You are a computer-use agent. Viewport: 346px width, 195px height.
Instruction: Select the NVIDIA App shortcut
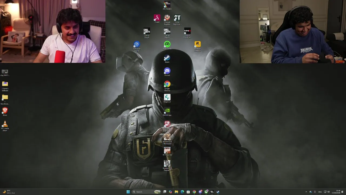tap(167, 112)
